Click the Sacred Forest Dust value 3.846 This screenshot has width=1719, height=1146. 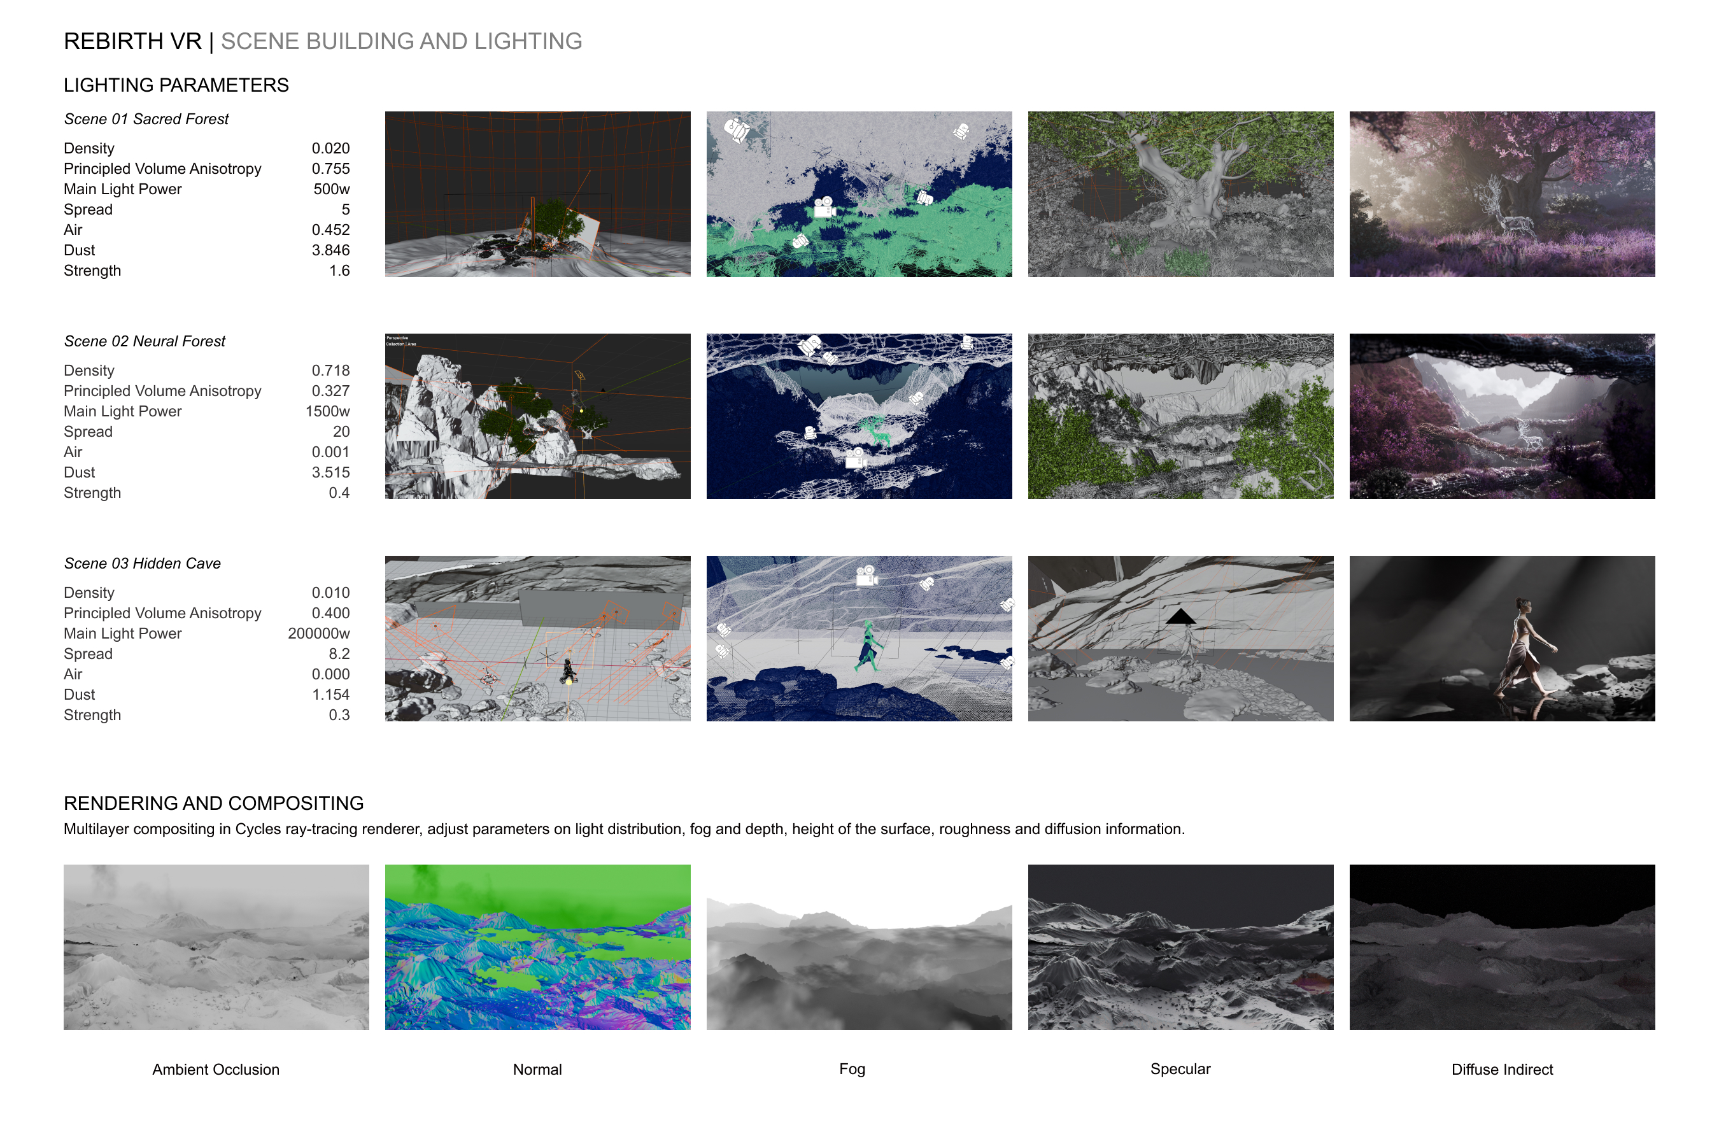(x=330, y=251)
